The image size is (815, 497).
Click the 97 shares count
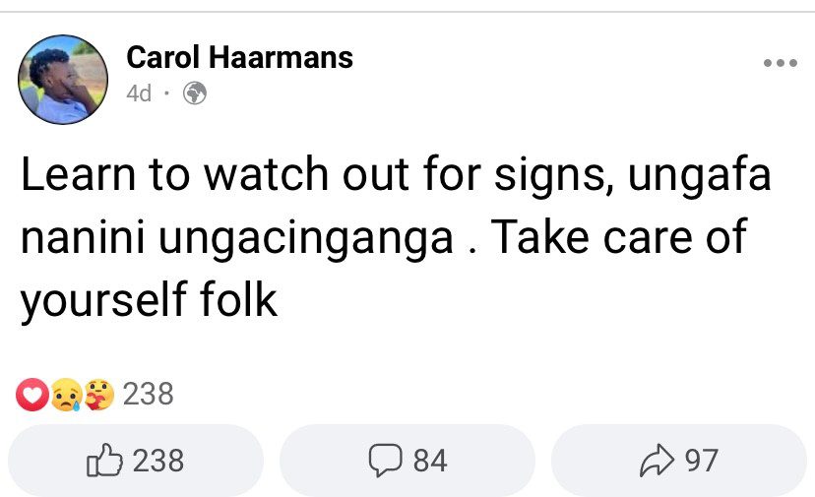point(701,460)
